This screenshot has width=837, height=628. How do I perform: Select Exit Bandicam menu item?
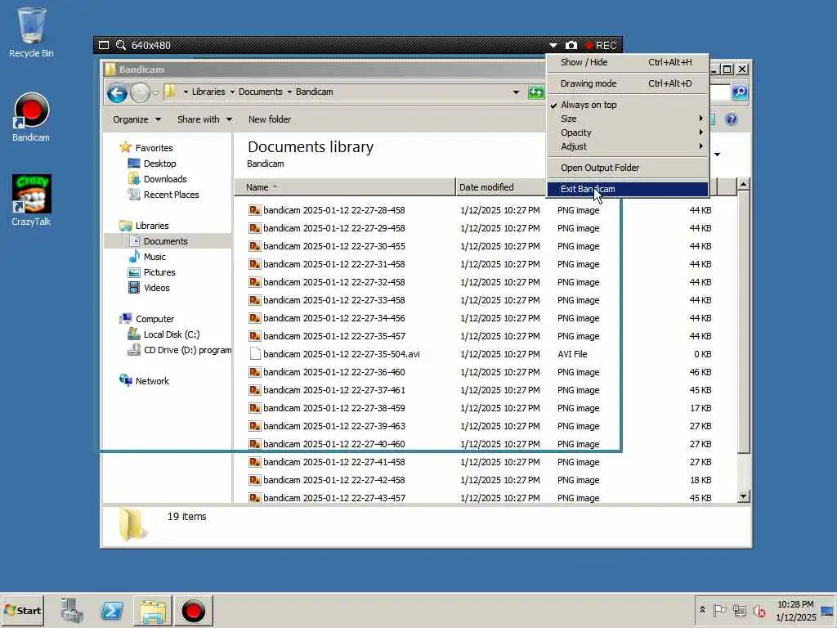[x=628, y=189]
